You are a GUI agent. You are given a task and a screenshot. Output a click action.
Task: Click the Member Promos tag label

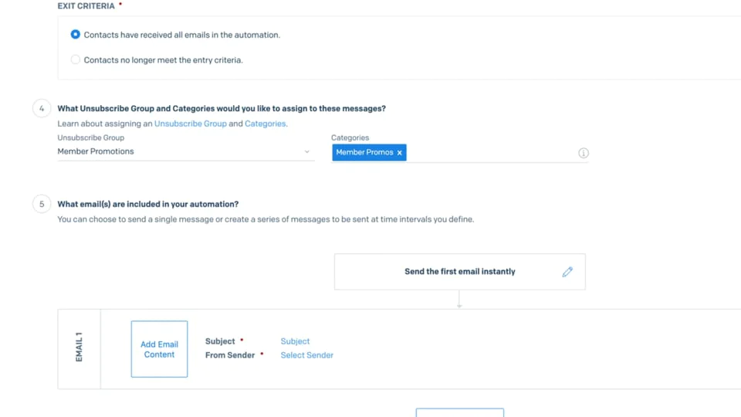(x=364, y=153)
